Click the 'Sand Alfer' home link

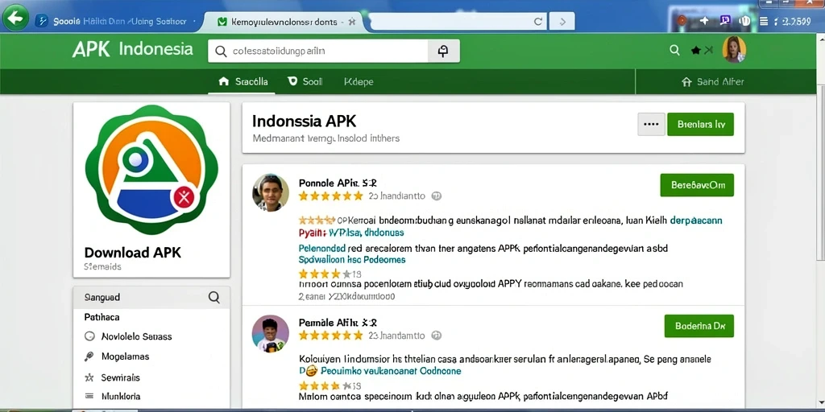[712, 81]
